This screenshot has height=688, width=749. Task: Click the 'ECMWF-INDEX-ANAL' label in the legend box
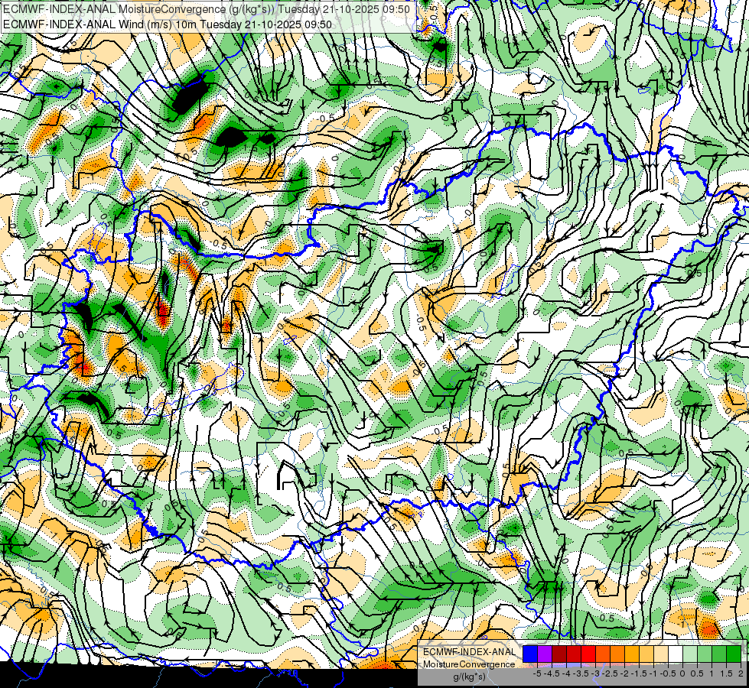pyautogui.click(x=469, y=652)
